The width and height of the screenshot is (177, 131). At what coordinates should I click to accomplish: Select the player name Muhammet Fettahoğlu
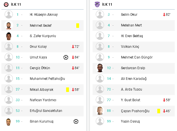47,79
